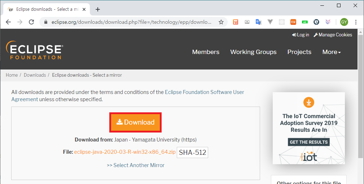This screenshot has height=184, width=364.
Task: Click the Eclipse Foundation logo
Action: click(34, 50)
